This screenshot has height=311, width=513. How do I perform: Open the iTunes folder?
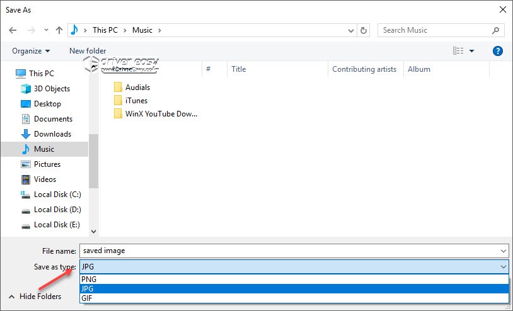point(136,100)
